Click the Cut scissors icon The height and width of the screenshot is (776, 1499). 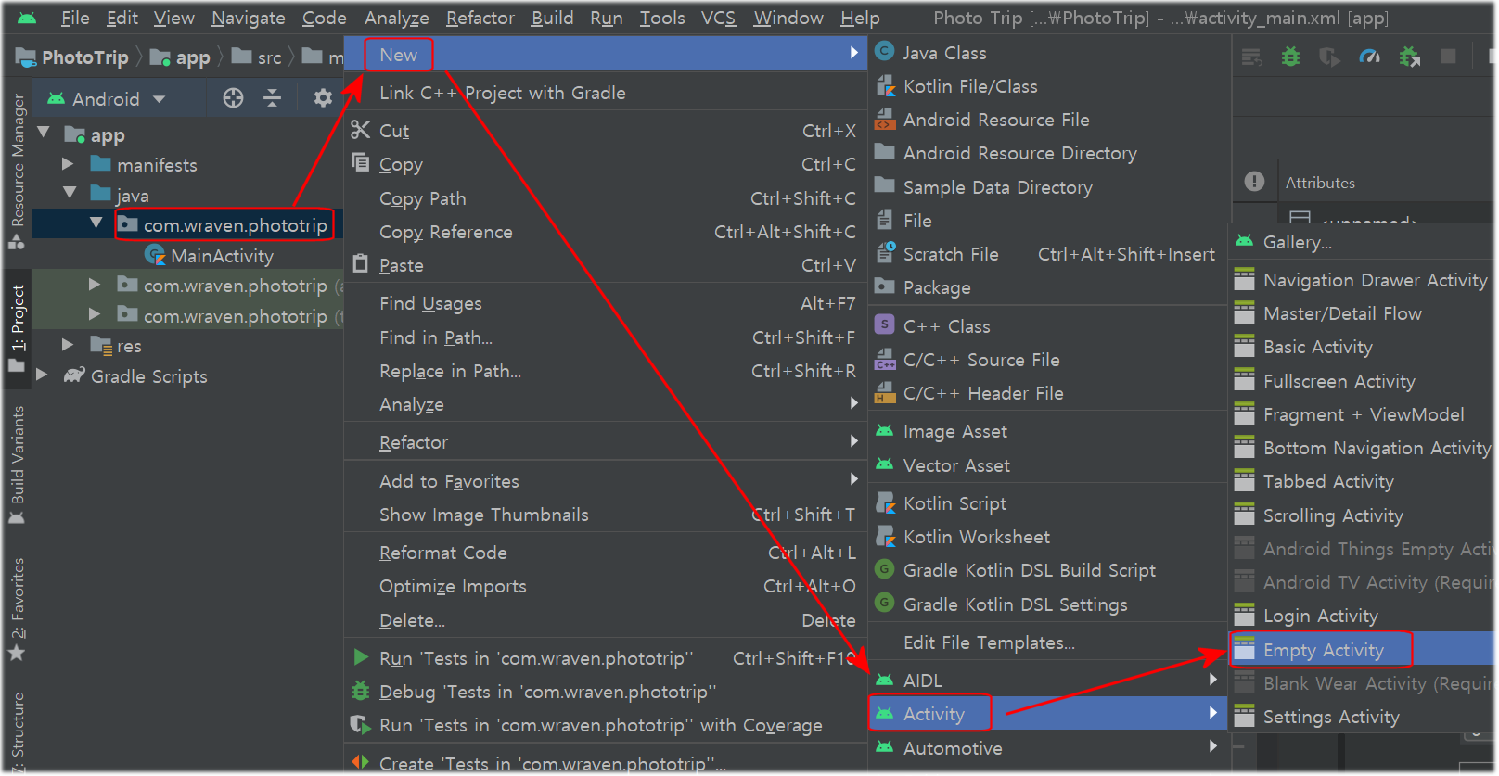[x=361, y=130]
